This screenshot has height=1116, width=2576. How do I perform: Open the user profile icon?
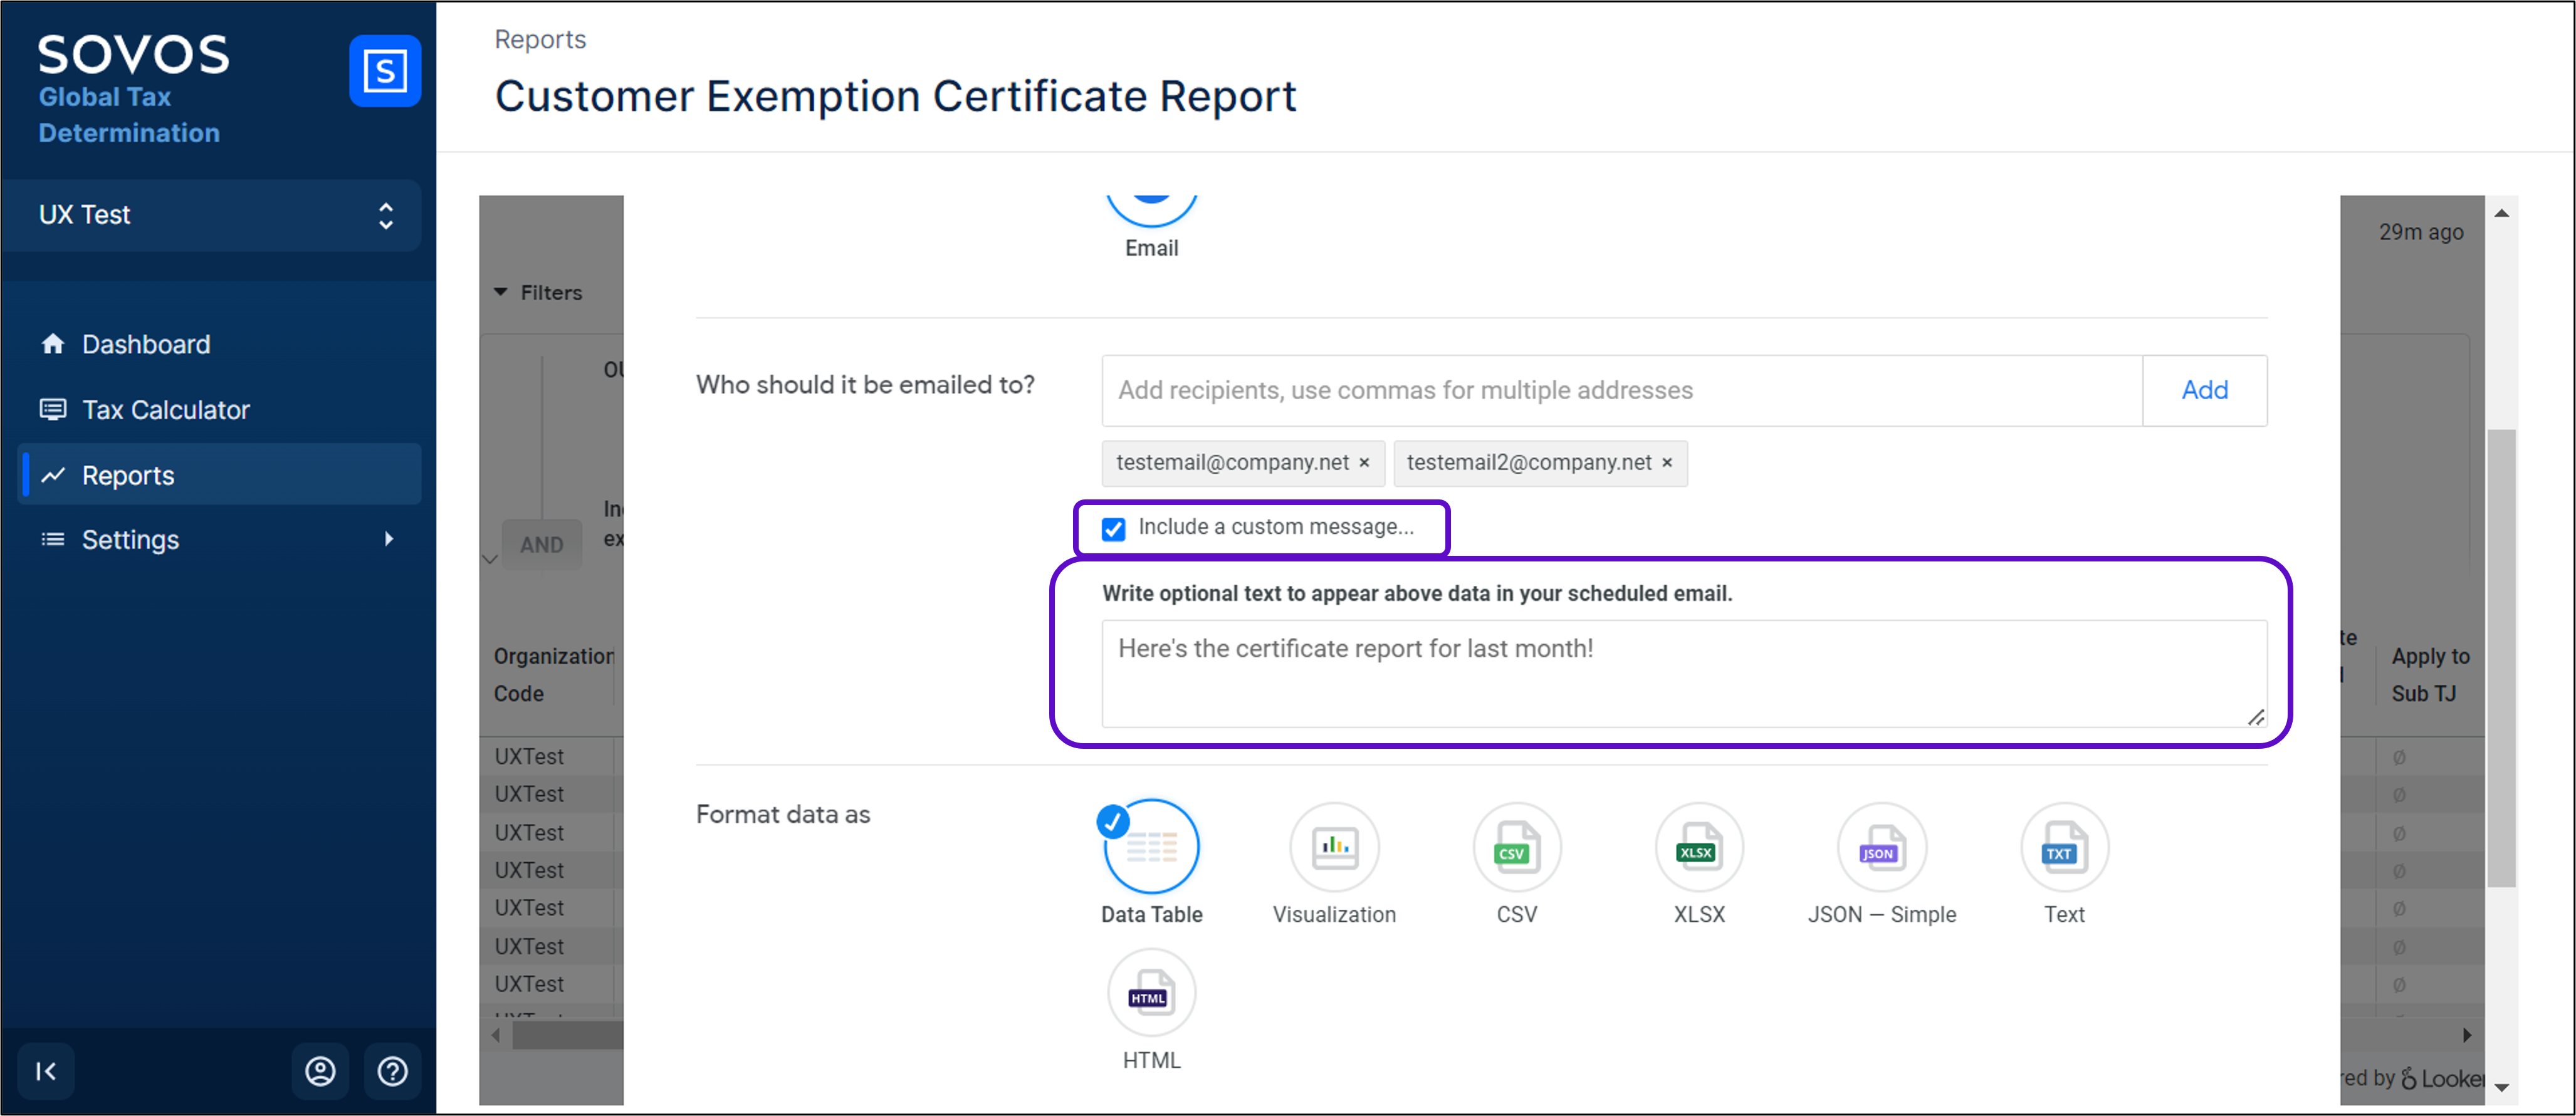[320, 1071]
